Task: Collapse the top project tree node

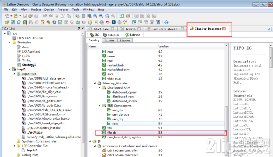Action: click(x=5, y=33)
